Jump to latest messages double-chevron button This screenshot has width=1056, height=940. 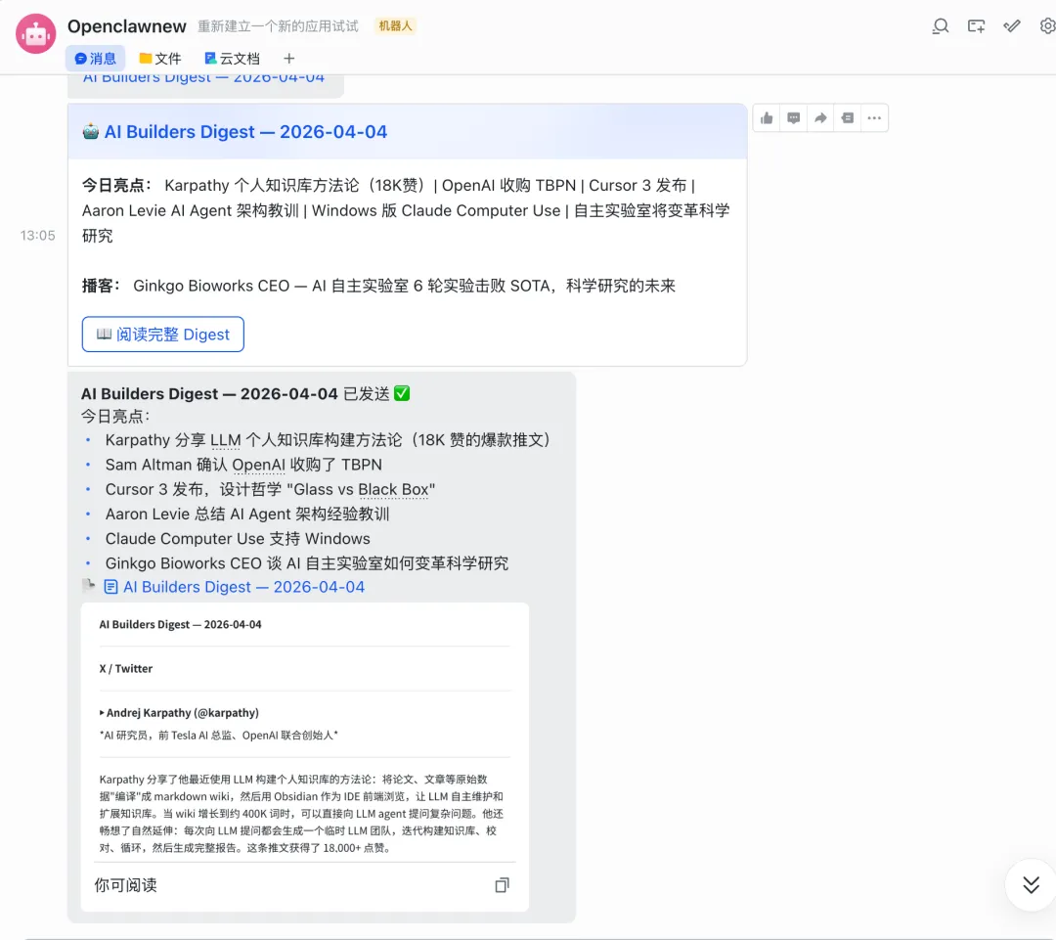click(x=1031, y=885)
